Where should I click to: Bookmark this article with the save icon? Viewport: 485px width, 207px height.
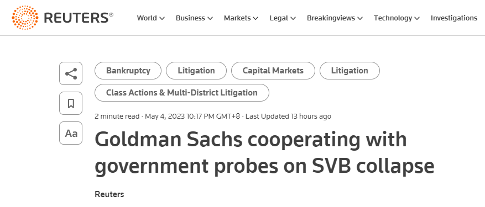pos(71,103)
